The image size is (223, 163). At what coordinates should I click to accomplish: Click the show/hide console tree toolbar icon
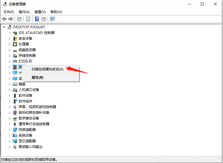click(x=20, y=19)
